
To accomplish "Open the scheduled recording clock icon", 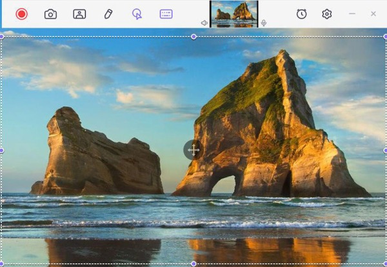I will click(301, 14).
